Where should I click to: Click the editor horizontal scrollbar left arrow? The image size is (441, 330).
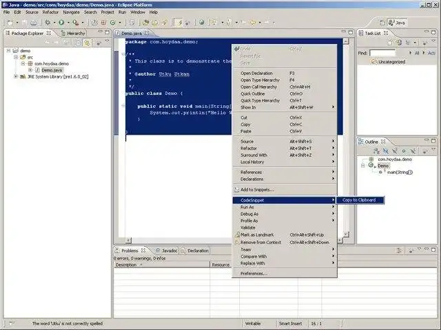[x=129, y=240]
